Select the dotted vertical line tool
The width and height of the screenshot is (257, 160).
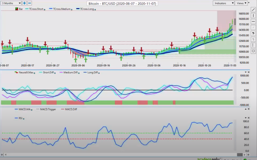click(x=253, y=45)
